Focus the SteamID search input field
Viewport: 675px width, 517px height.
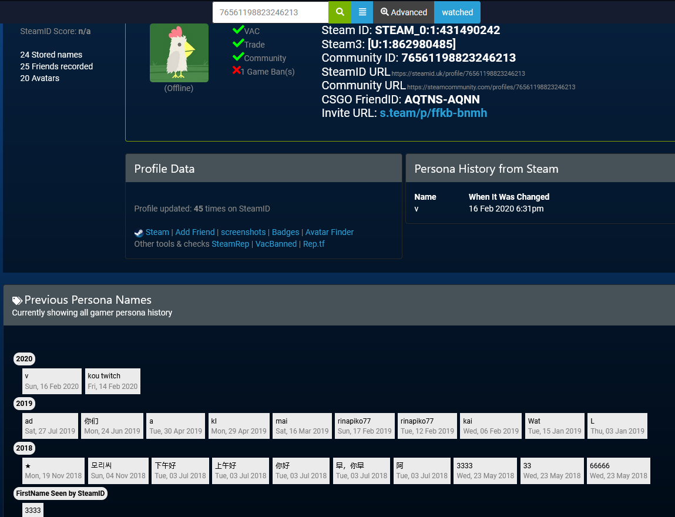click(x=270, y=12)
